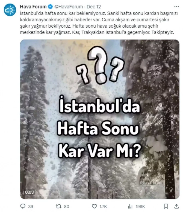The image size is (183, 212).
Task: Open the Dec 12 post timestamp
Action: (x=94, y=7)
